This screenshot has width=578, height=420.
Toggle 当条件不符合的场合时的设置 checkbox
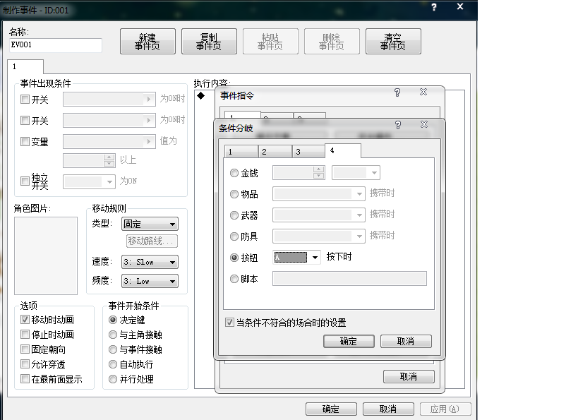pyautogui.click(x=229, y=323)
